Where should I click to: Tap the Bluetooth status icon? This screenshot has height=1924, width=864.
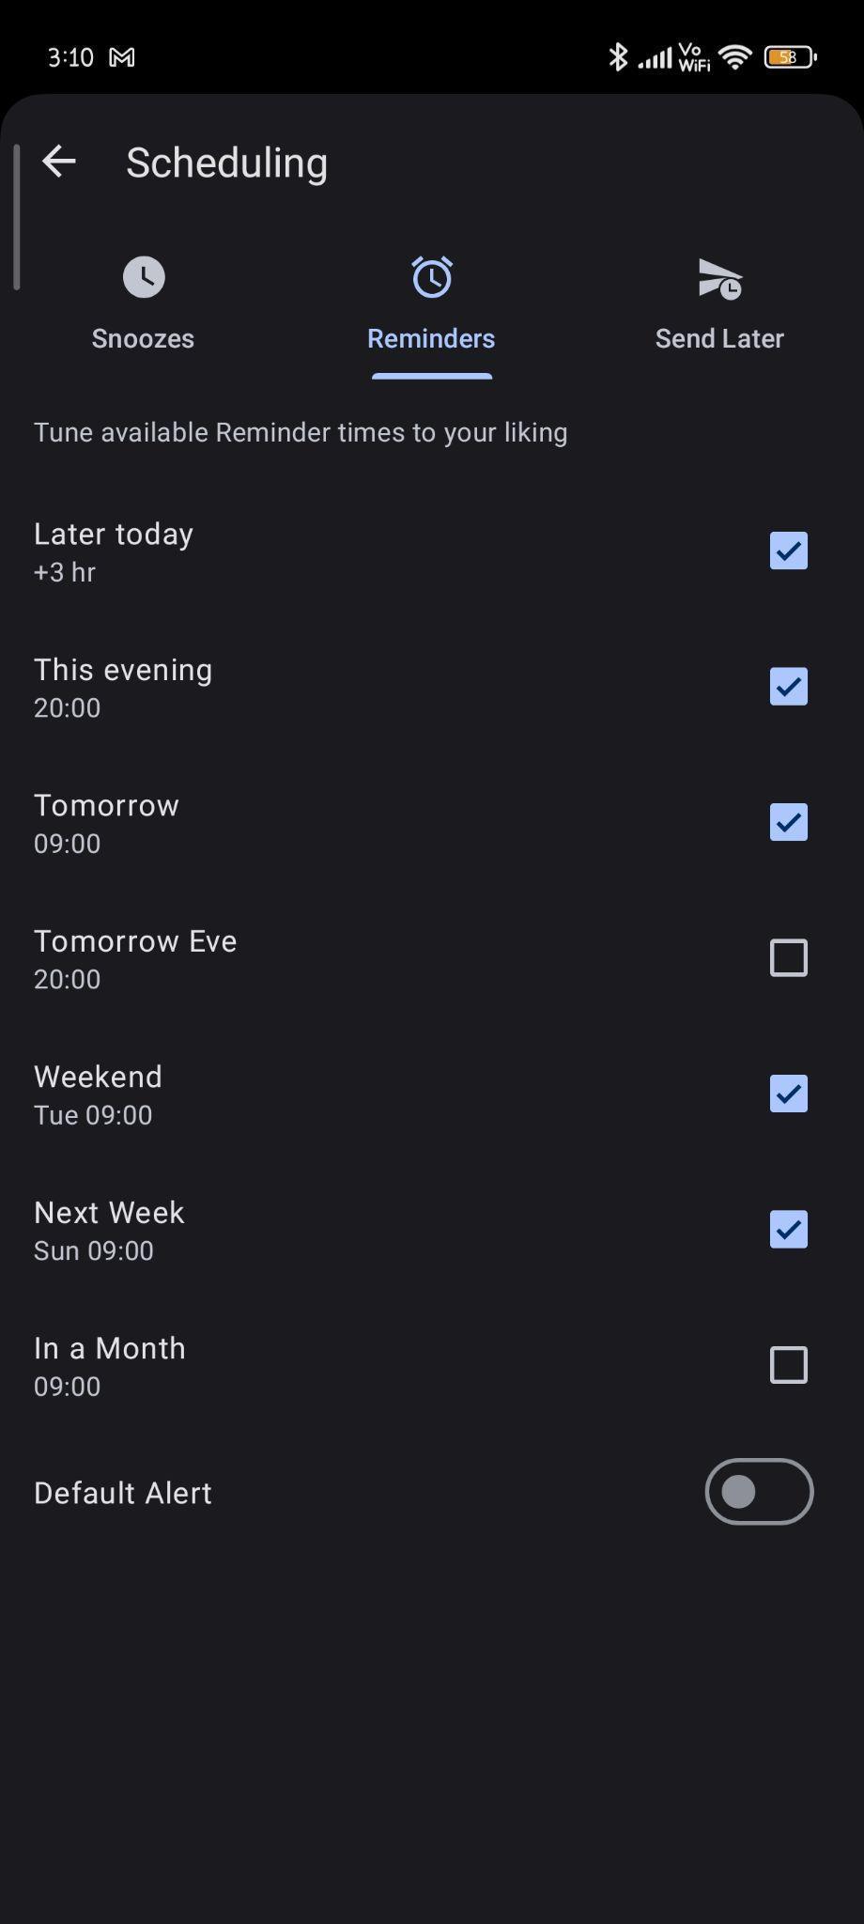click(617, 56)
